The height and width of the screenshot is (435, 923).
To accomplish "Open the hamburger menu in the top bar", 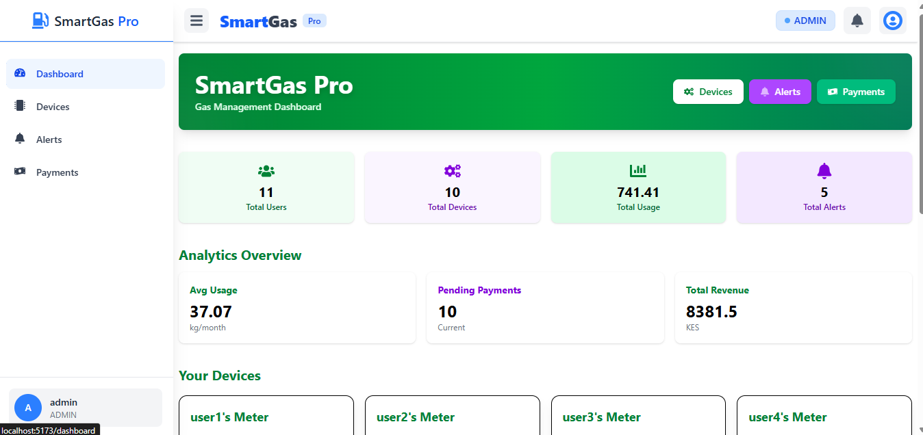I will (x=197, y=20).
